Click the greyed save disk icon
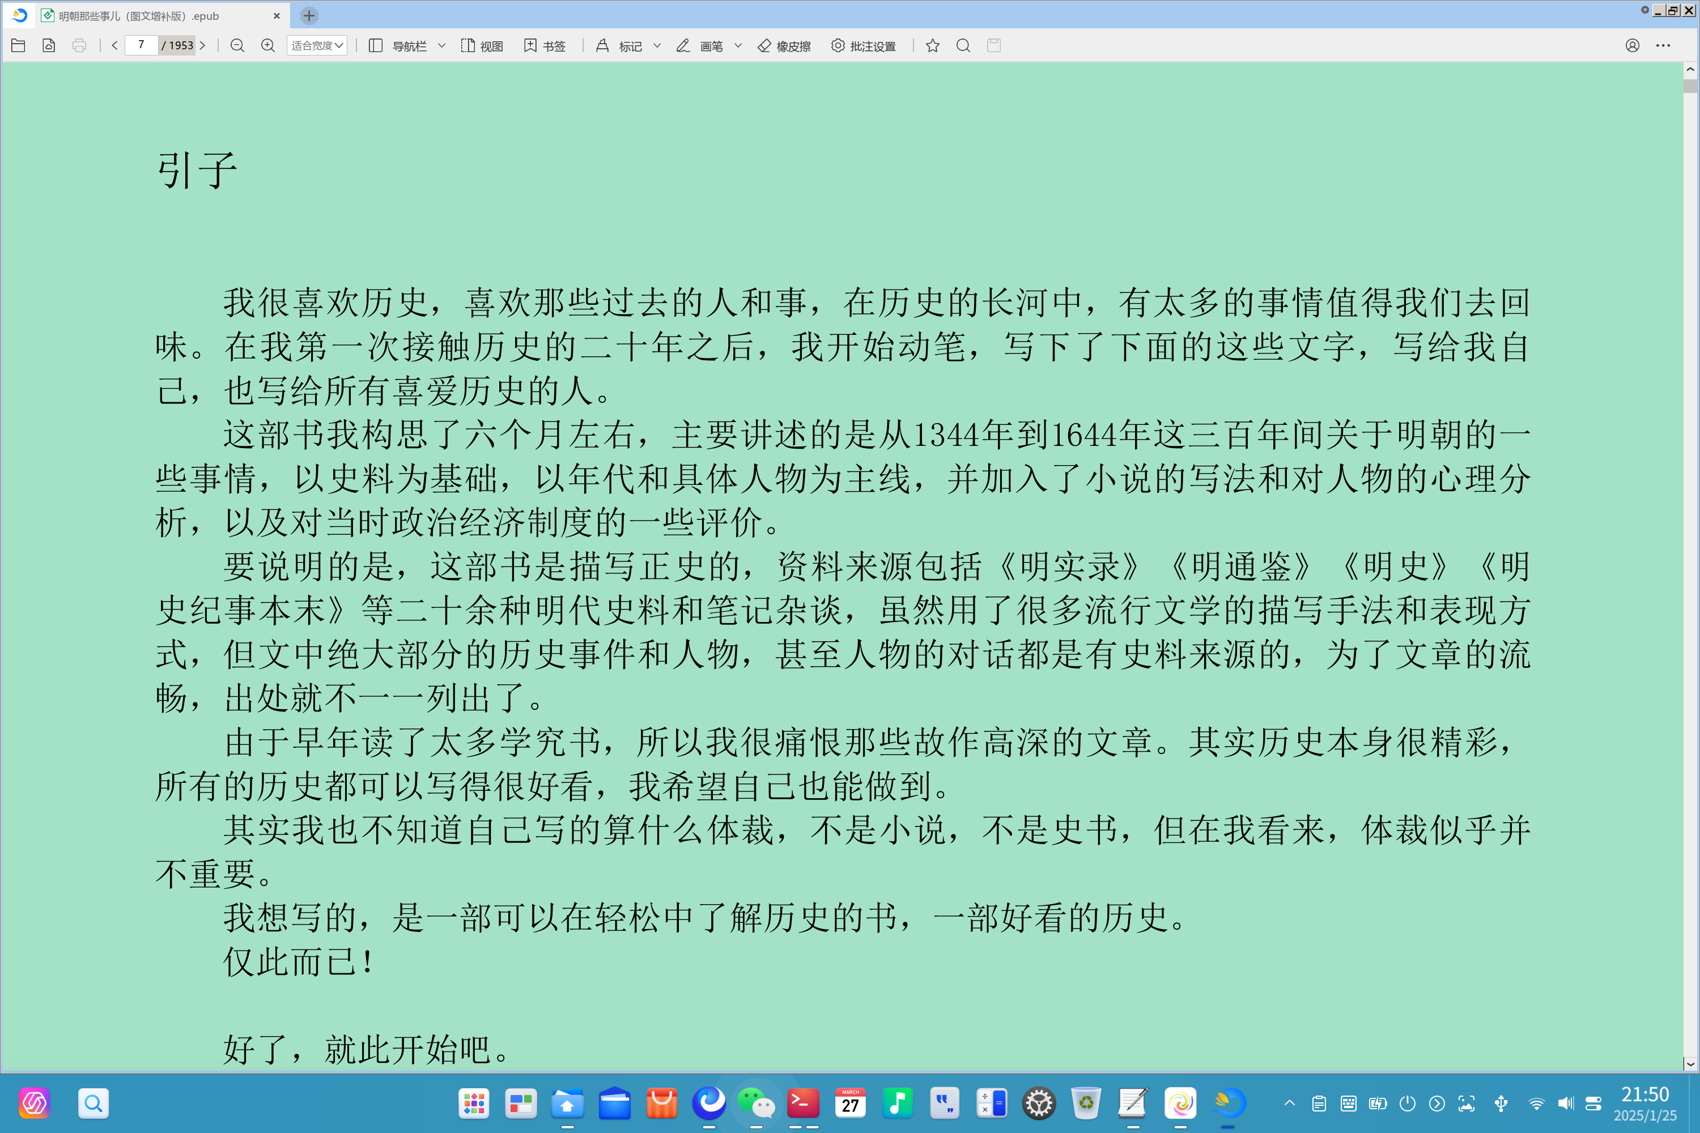This screenshot has height=1133, width=1700. (x=994, y=45)
